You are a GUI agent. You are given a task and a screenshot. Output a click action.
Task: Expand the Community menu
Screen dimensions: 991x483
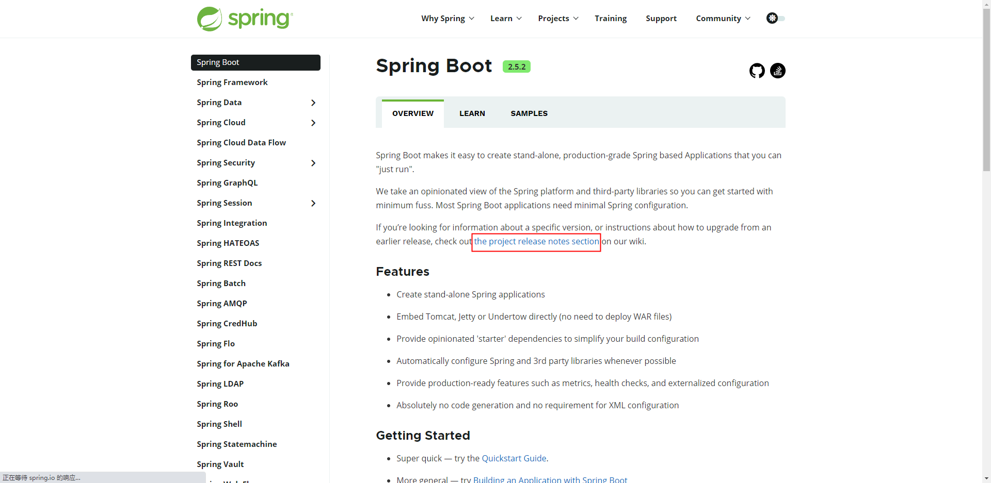tap(723, 19)
